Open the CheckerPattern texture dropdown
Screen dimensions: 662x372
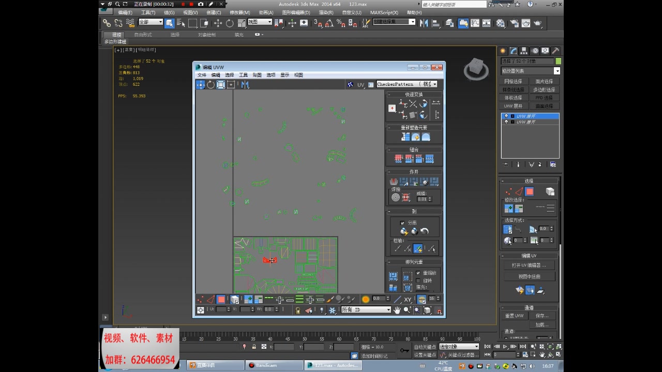pos(407,84)
